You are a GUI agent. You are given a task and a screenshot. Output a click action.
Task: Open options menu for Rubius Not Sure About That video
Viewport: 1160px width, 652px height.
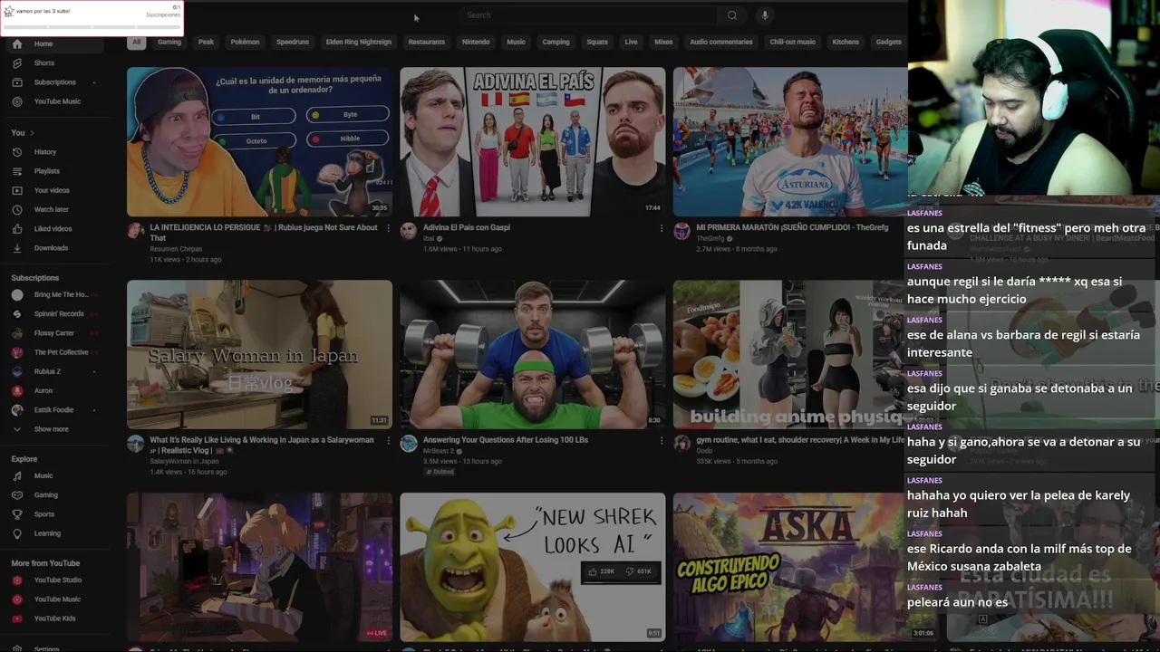pyautogui.click(x=389, y=228)
